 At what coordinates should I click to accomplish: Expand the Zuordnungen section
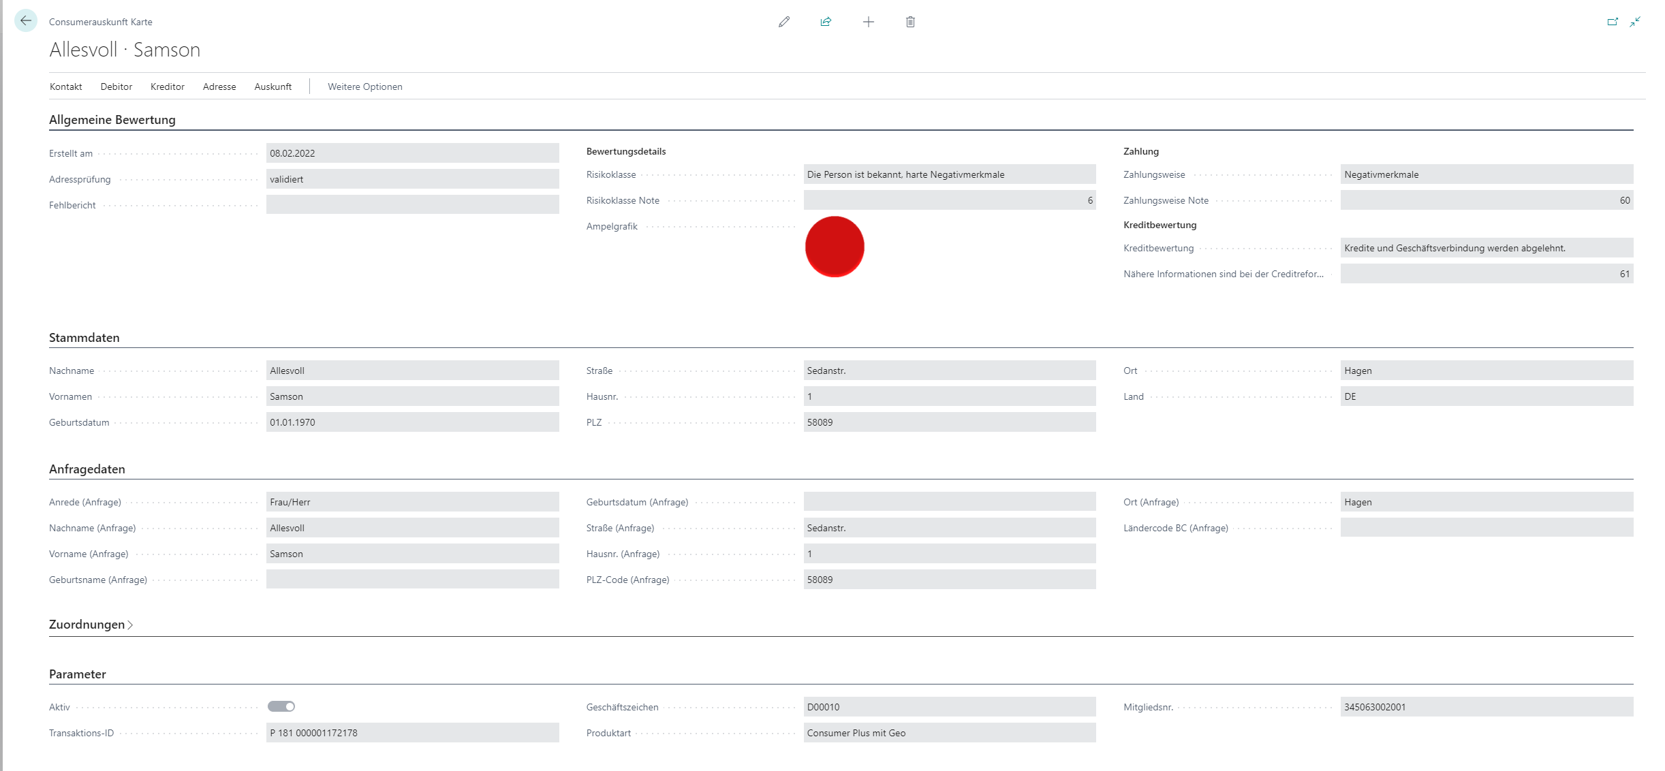click(x=91, y=625)
